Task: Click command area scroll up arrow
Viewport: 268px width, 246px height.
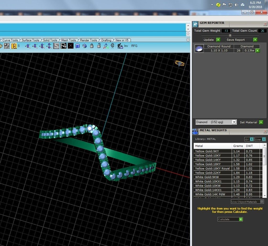Action: 188,26
